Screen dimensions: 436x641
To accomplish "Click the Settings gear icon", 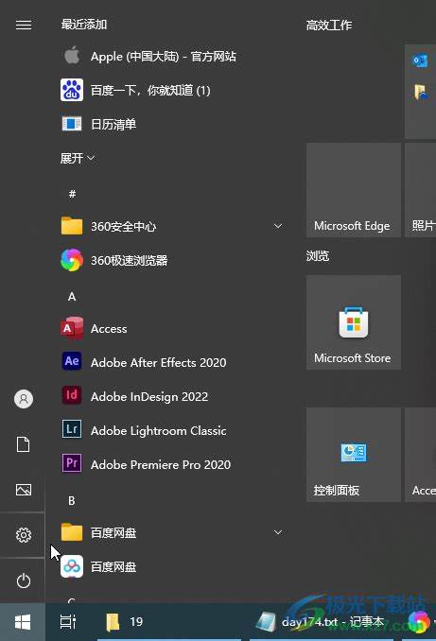I will point(24,535).
